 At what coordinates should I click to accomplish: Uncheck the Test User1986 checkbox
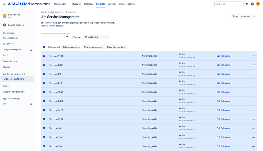pos(44,92)
